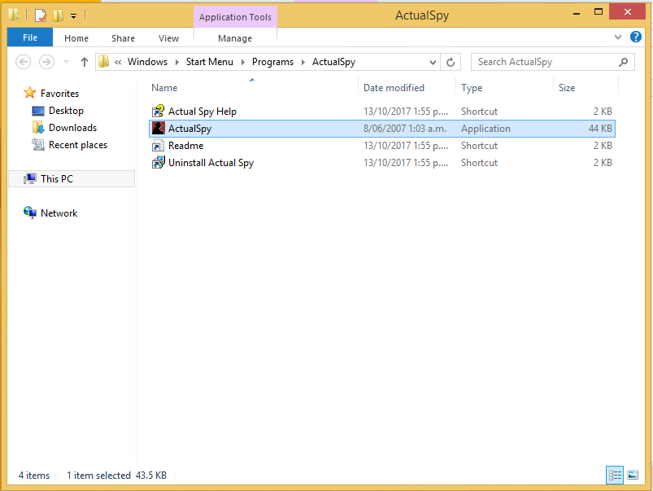Open Help with the question mark icon

point(635,37)
